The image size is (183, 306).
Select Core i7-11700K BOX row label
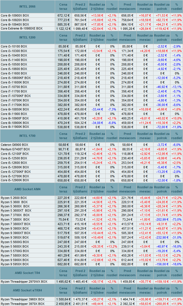pos(15,105)
